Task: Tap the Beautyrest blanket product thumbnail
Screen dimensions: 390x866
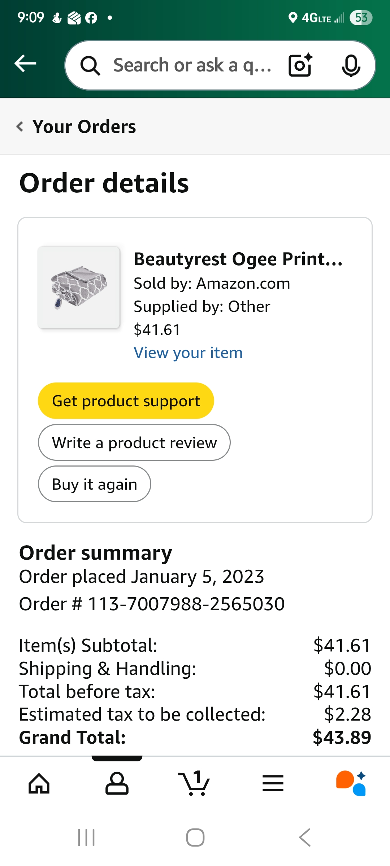Action: (x=79, y=288)
